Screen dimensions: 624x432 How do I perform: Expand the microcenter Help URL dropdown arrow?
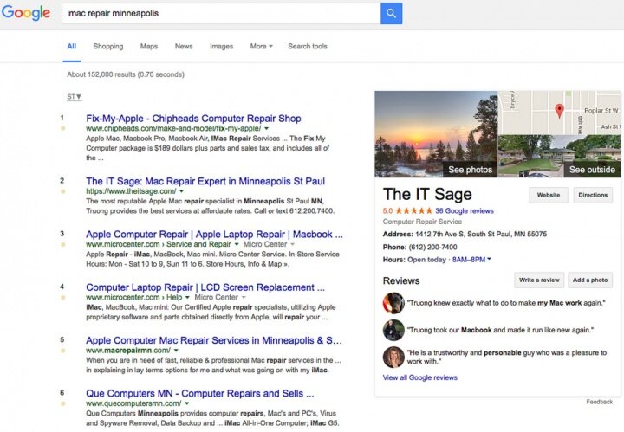tap(187, 298)
